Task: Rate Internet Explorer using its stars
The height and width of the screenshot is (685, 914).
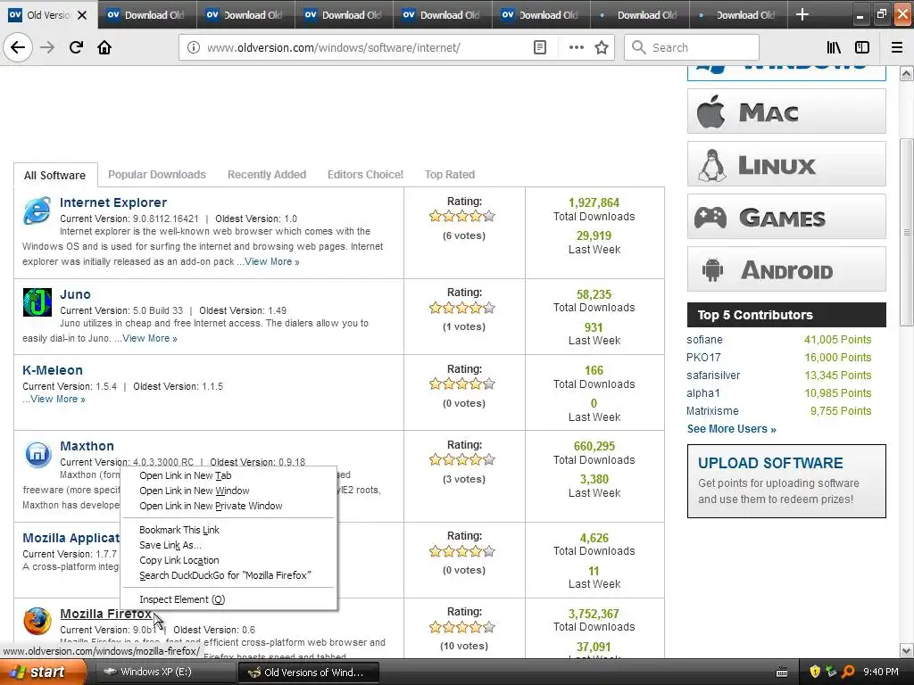Action: tap(462, 216)
